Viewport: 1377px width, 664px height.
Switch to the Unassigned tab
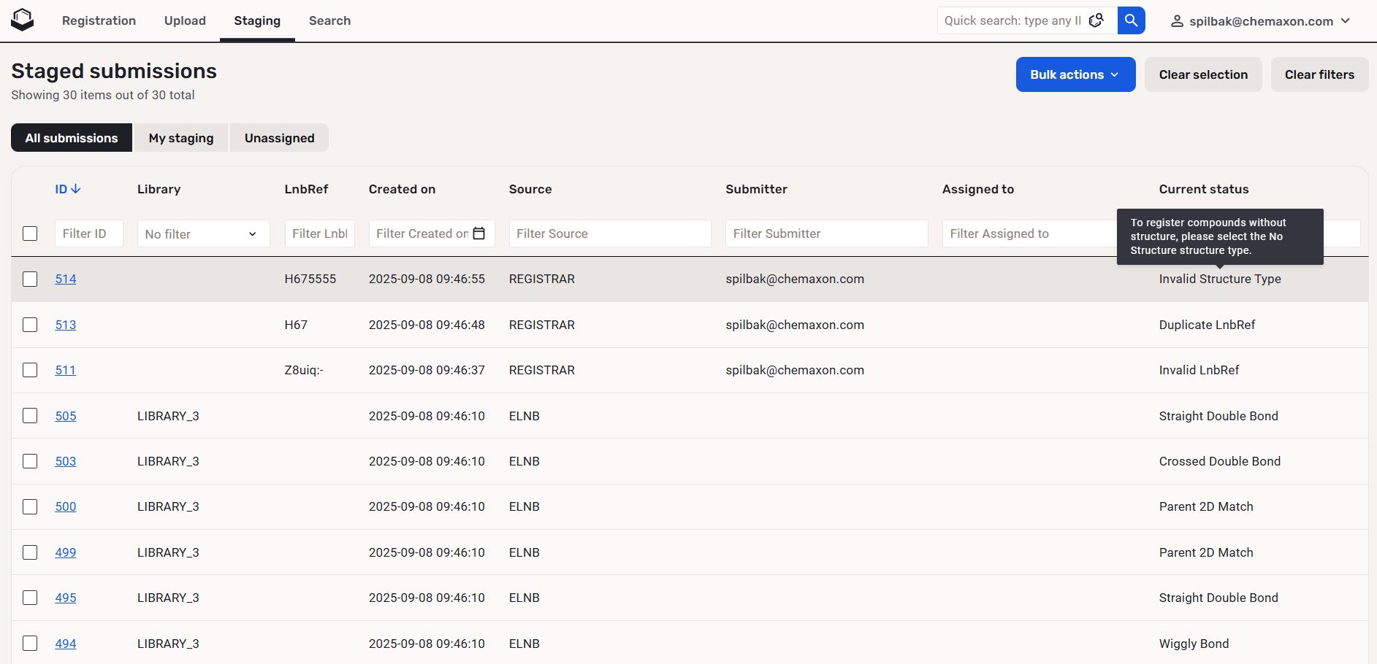pyautogui.click(x=279, y=138)
